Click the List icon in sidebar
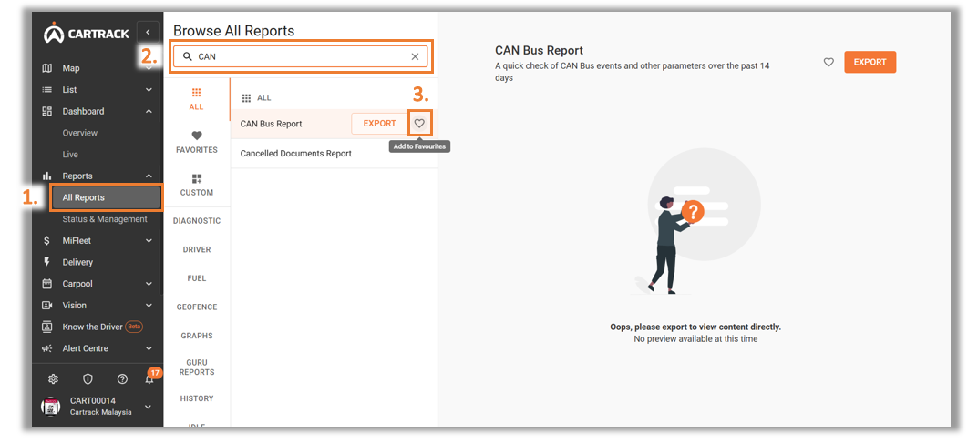 pyautogui.click(x=46, y=89)
